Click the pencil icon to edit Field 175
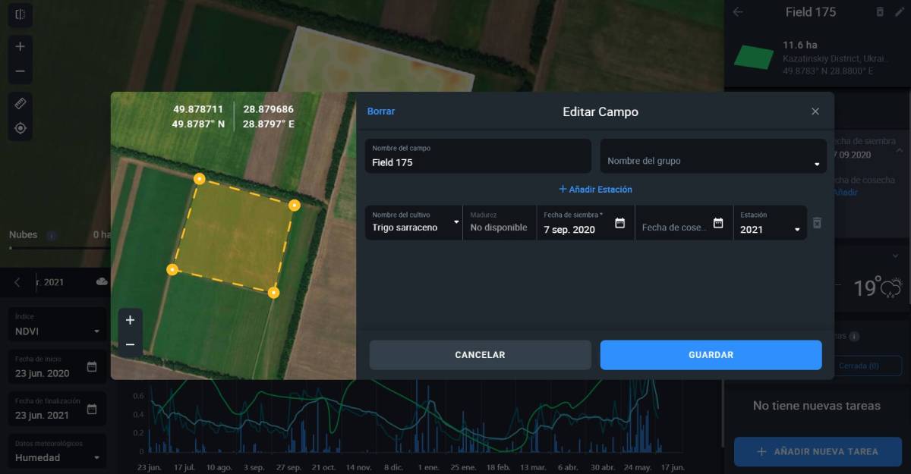This screenshot has height=474, width=911. pyautogui.click(x=899, y=12)
